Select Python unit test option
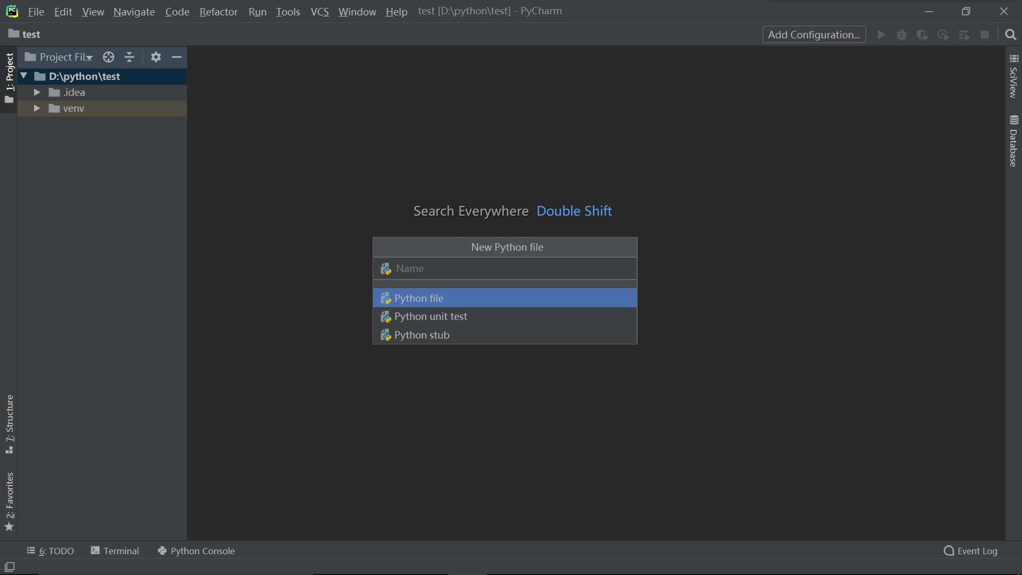 point(505,316)
